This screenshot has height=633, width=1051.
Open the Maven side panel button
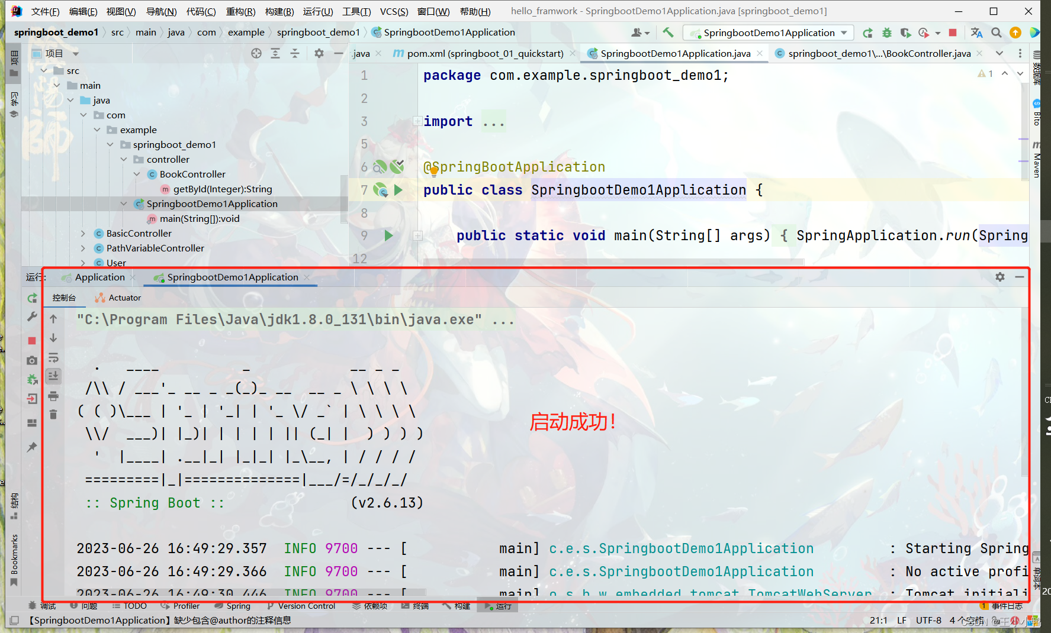1036,160
